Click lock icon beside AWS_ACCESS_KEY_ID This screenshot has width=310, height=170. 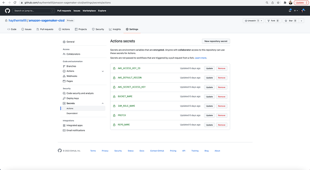pyautogui.click(x=114, y=68)
